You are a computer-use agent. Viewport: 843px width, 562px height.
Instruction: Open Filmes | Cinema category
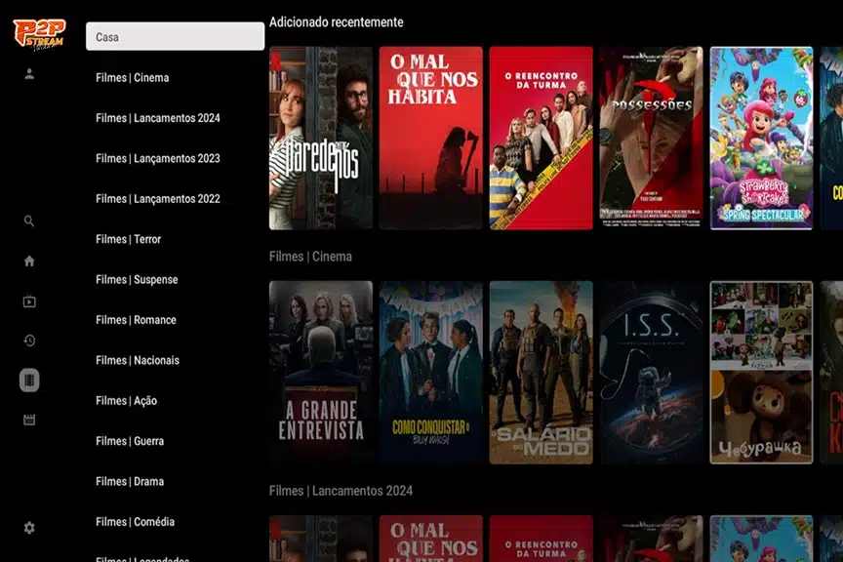pos(133,77)
